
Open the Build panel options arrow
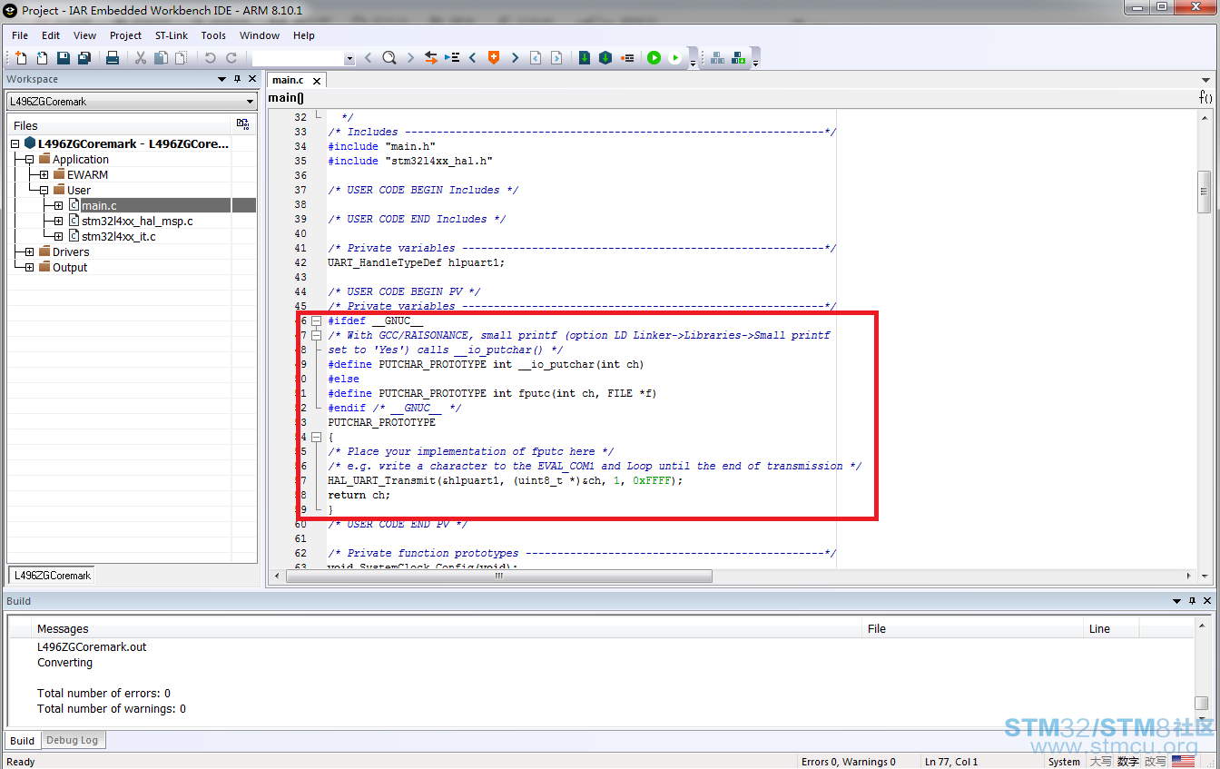click(1177, 601)
